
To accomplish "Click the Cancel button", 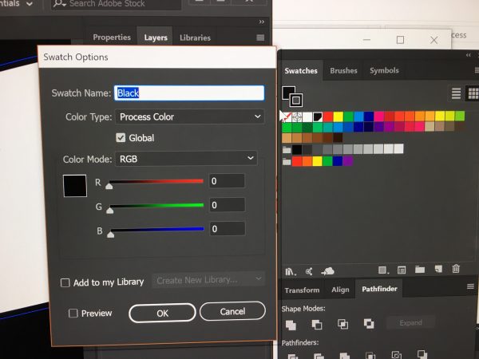I will (x=232, y=311).
